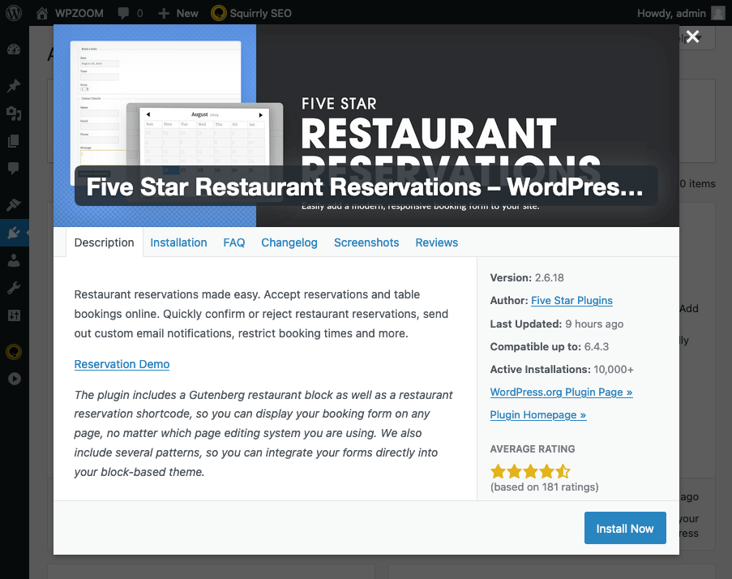Image resolution: width=732 pixels, height=579 pixels.
Task: Open the comments bubble in admin bar
Action: 131,13
